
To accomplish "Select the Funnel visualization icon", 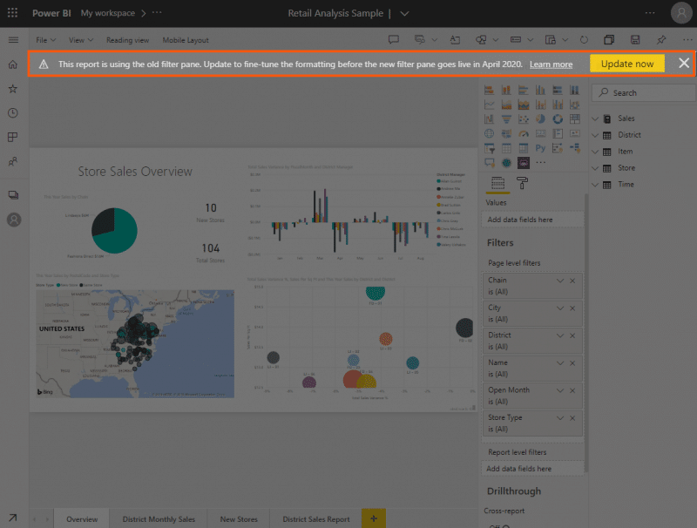I will coord(506,119).
